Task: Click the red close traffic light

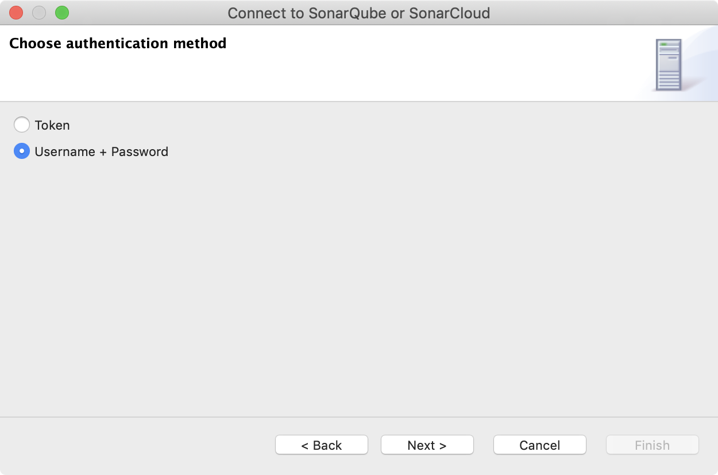Action: (x=16, y=12)
